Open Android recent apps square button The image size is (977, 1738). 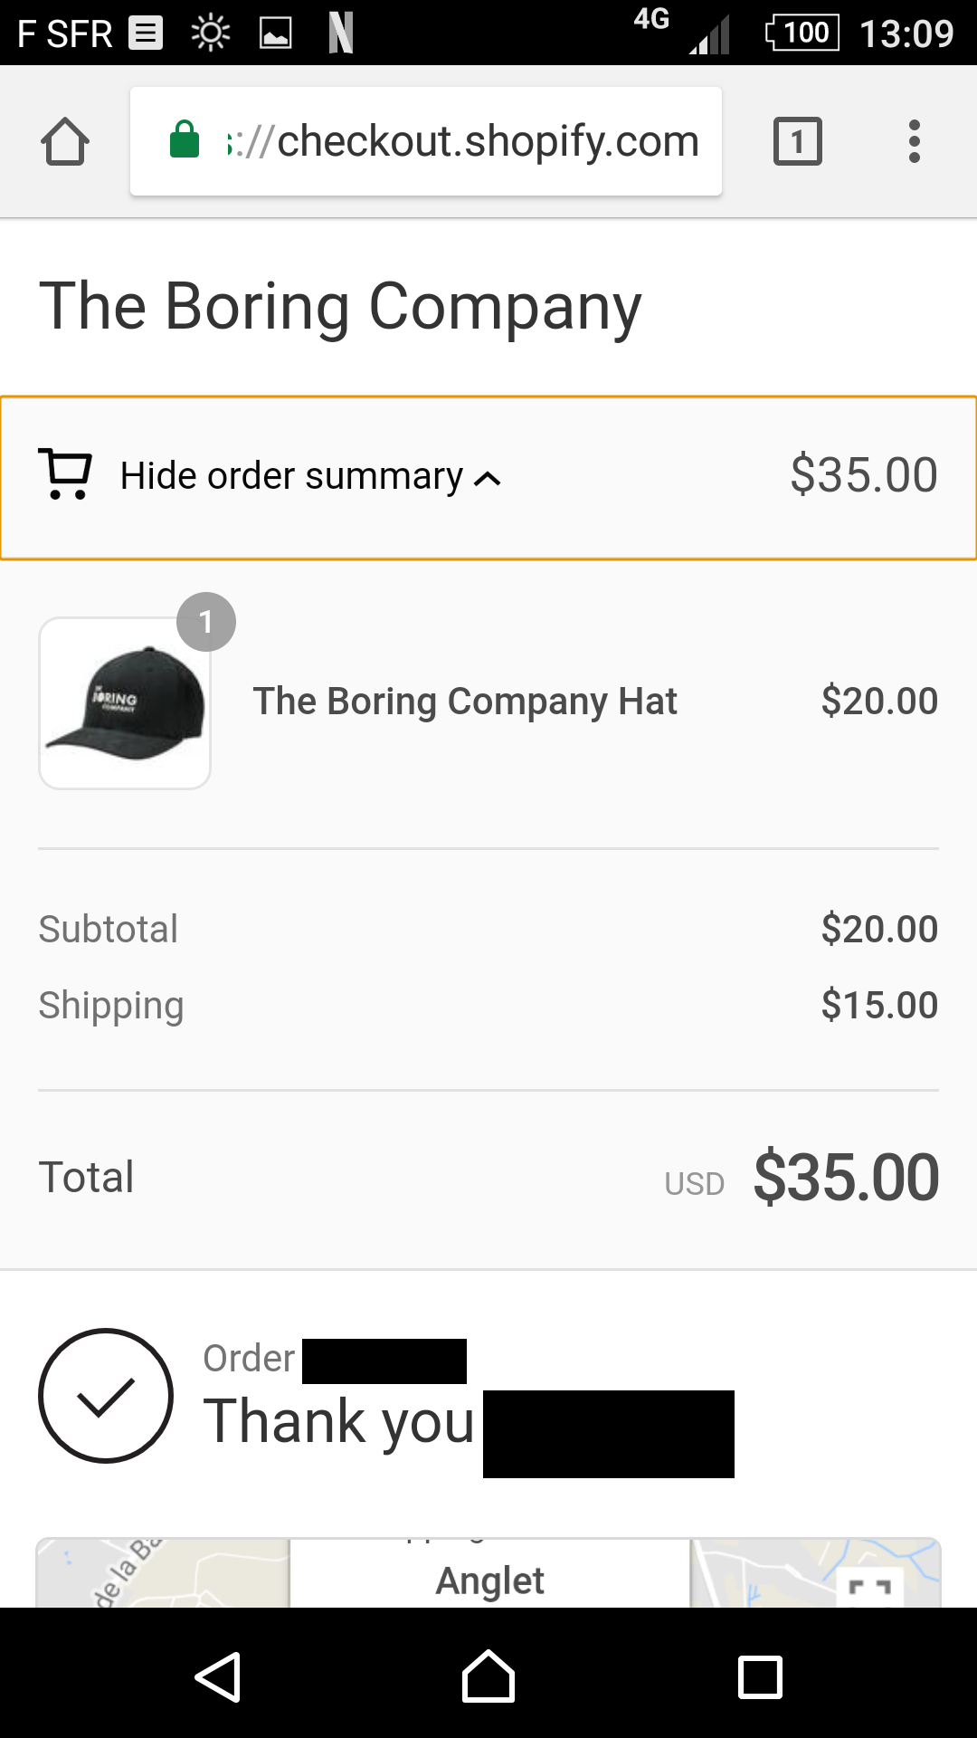(x=760, y=1677)
